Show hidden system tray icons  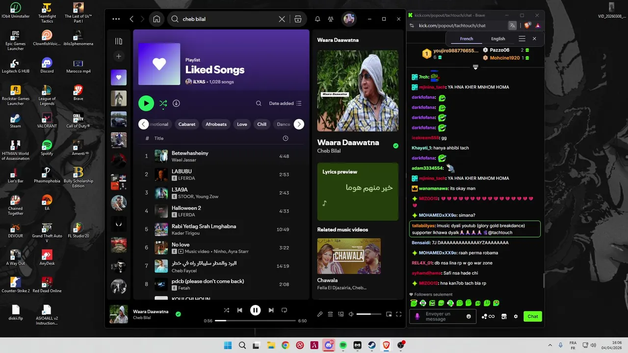click(x=549, y=345)
